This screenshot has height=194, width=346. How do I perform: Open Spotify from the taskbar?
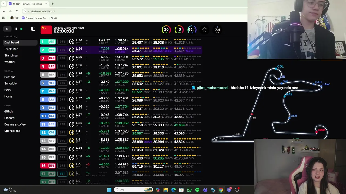point(197,190)
